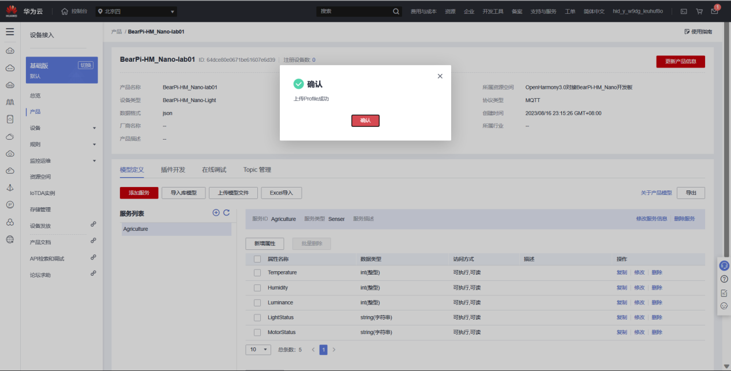Click 删除 for the Temperature row
The height and width of the screenshot is (371, 731).
pyautogui.click(x=657, y=272)
